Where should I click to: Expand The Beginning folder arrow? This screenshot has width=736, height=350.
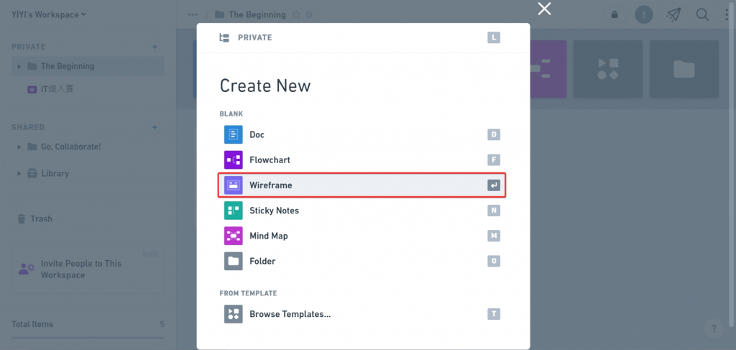pos(19,67)
